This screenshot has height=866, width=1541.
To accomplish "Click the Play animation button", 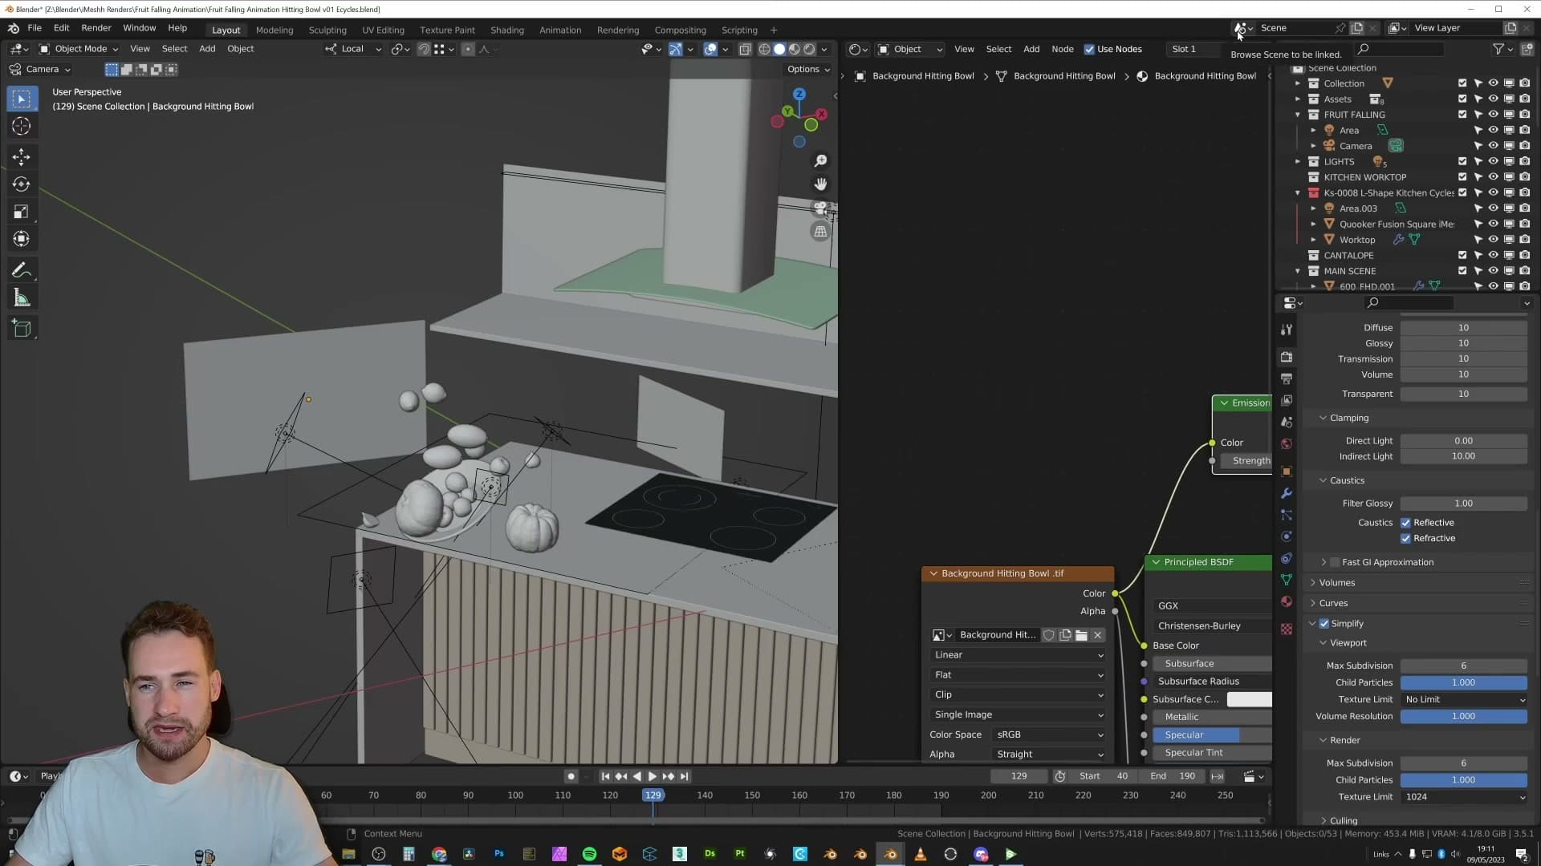I will 652,776.
